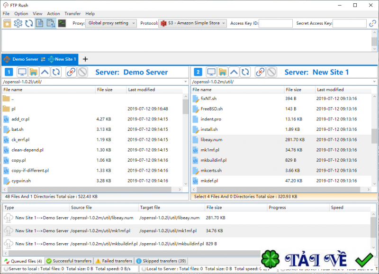Toggle the log view toolbar button
Image resolution: width=379 pixels, height=274 pixels.
point(40,23)
